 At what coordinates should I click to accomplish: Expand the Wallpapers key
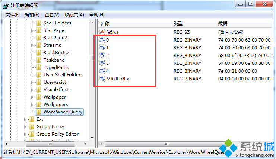[x=32, y=105]
